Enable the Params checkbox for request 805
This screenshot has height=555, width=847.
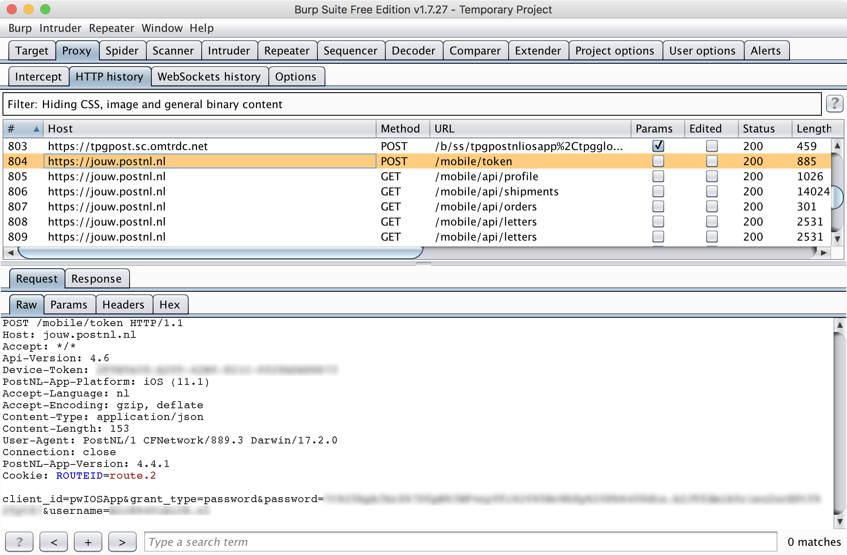coord(658,176)
